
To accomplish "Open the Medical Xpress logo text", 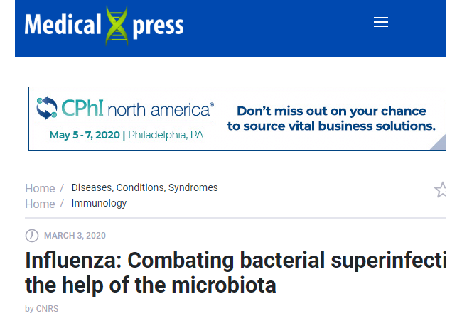I will coord(104,26).
